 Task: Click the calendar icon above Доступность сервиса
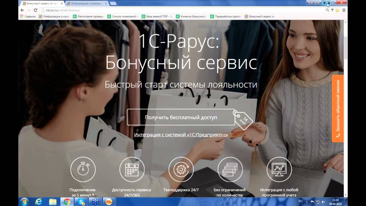point(132,169)
